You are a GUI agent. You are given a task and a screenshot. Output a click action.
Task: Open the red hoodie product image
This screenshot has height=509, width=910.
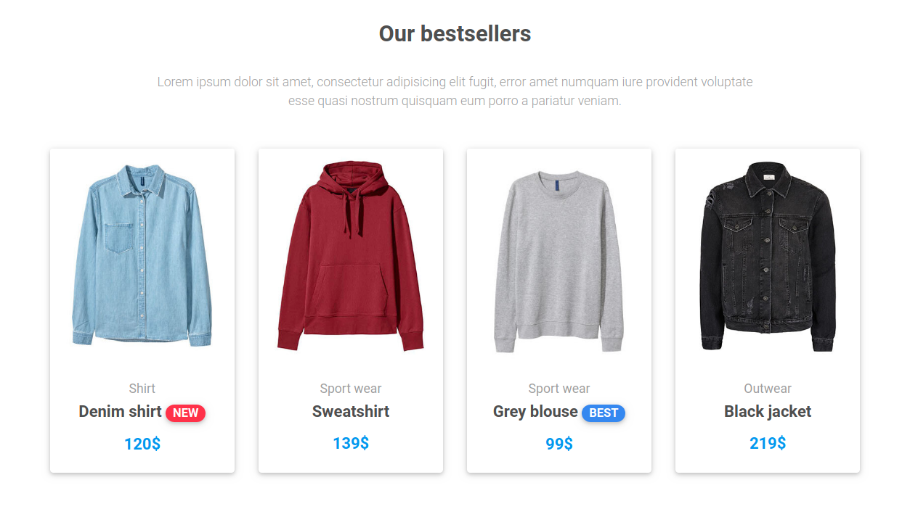pos(351,256)
